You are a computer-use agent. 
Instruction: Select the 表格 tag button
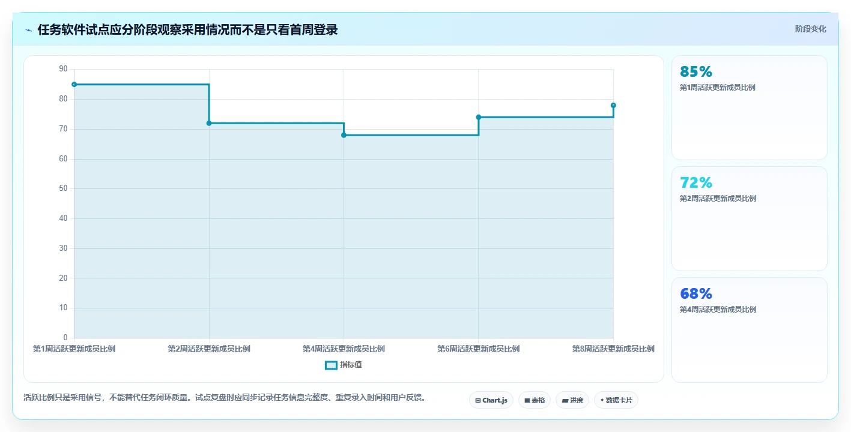click(x=535, y=400)
